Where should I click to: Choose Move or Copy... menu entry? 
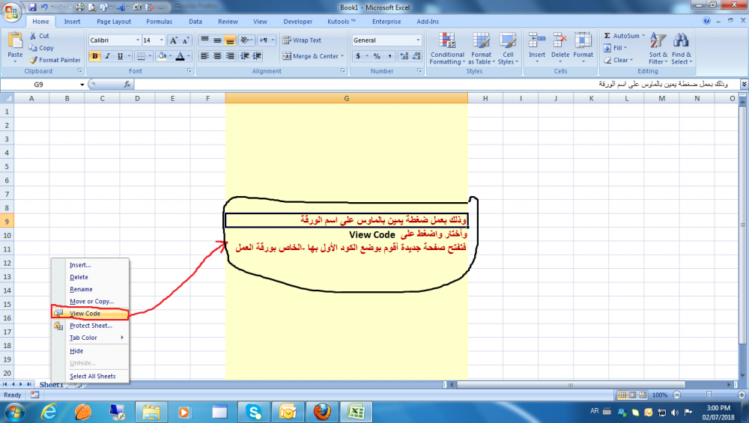click(90, 301)
